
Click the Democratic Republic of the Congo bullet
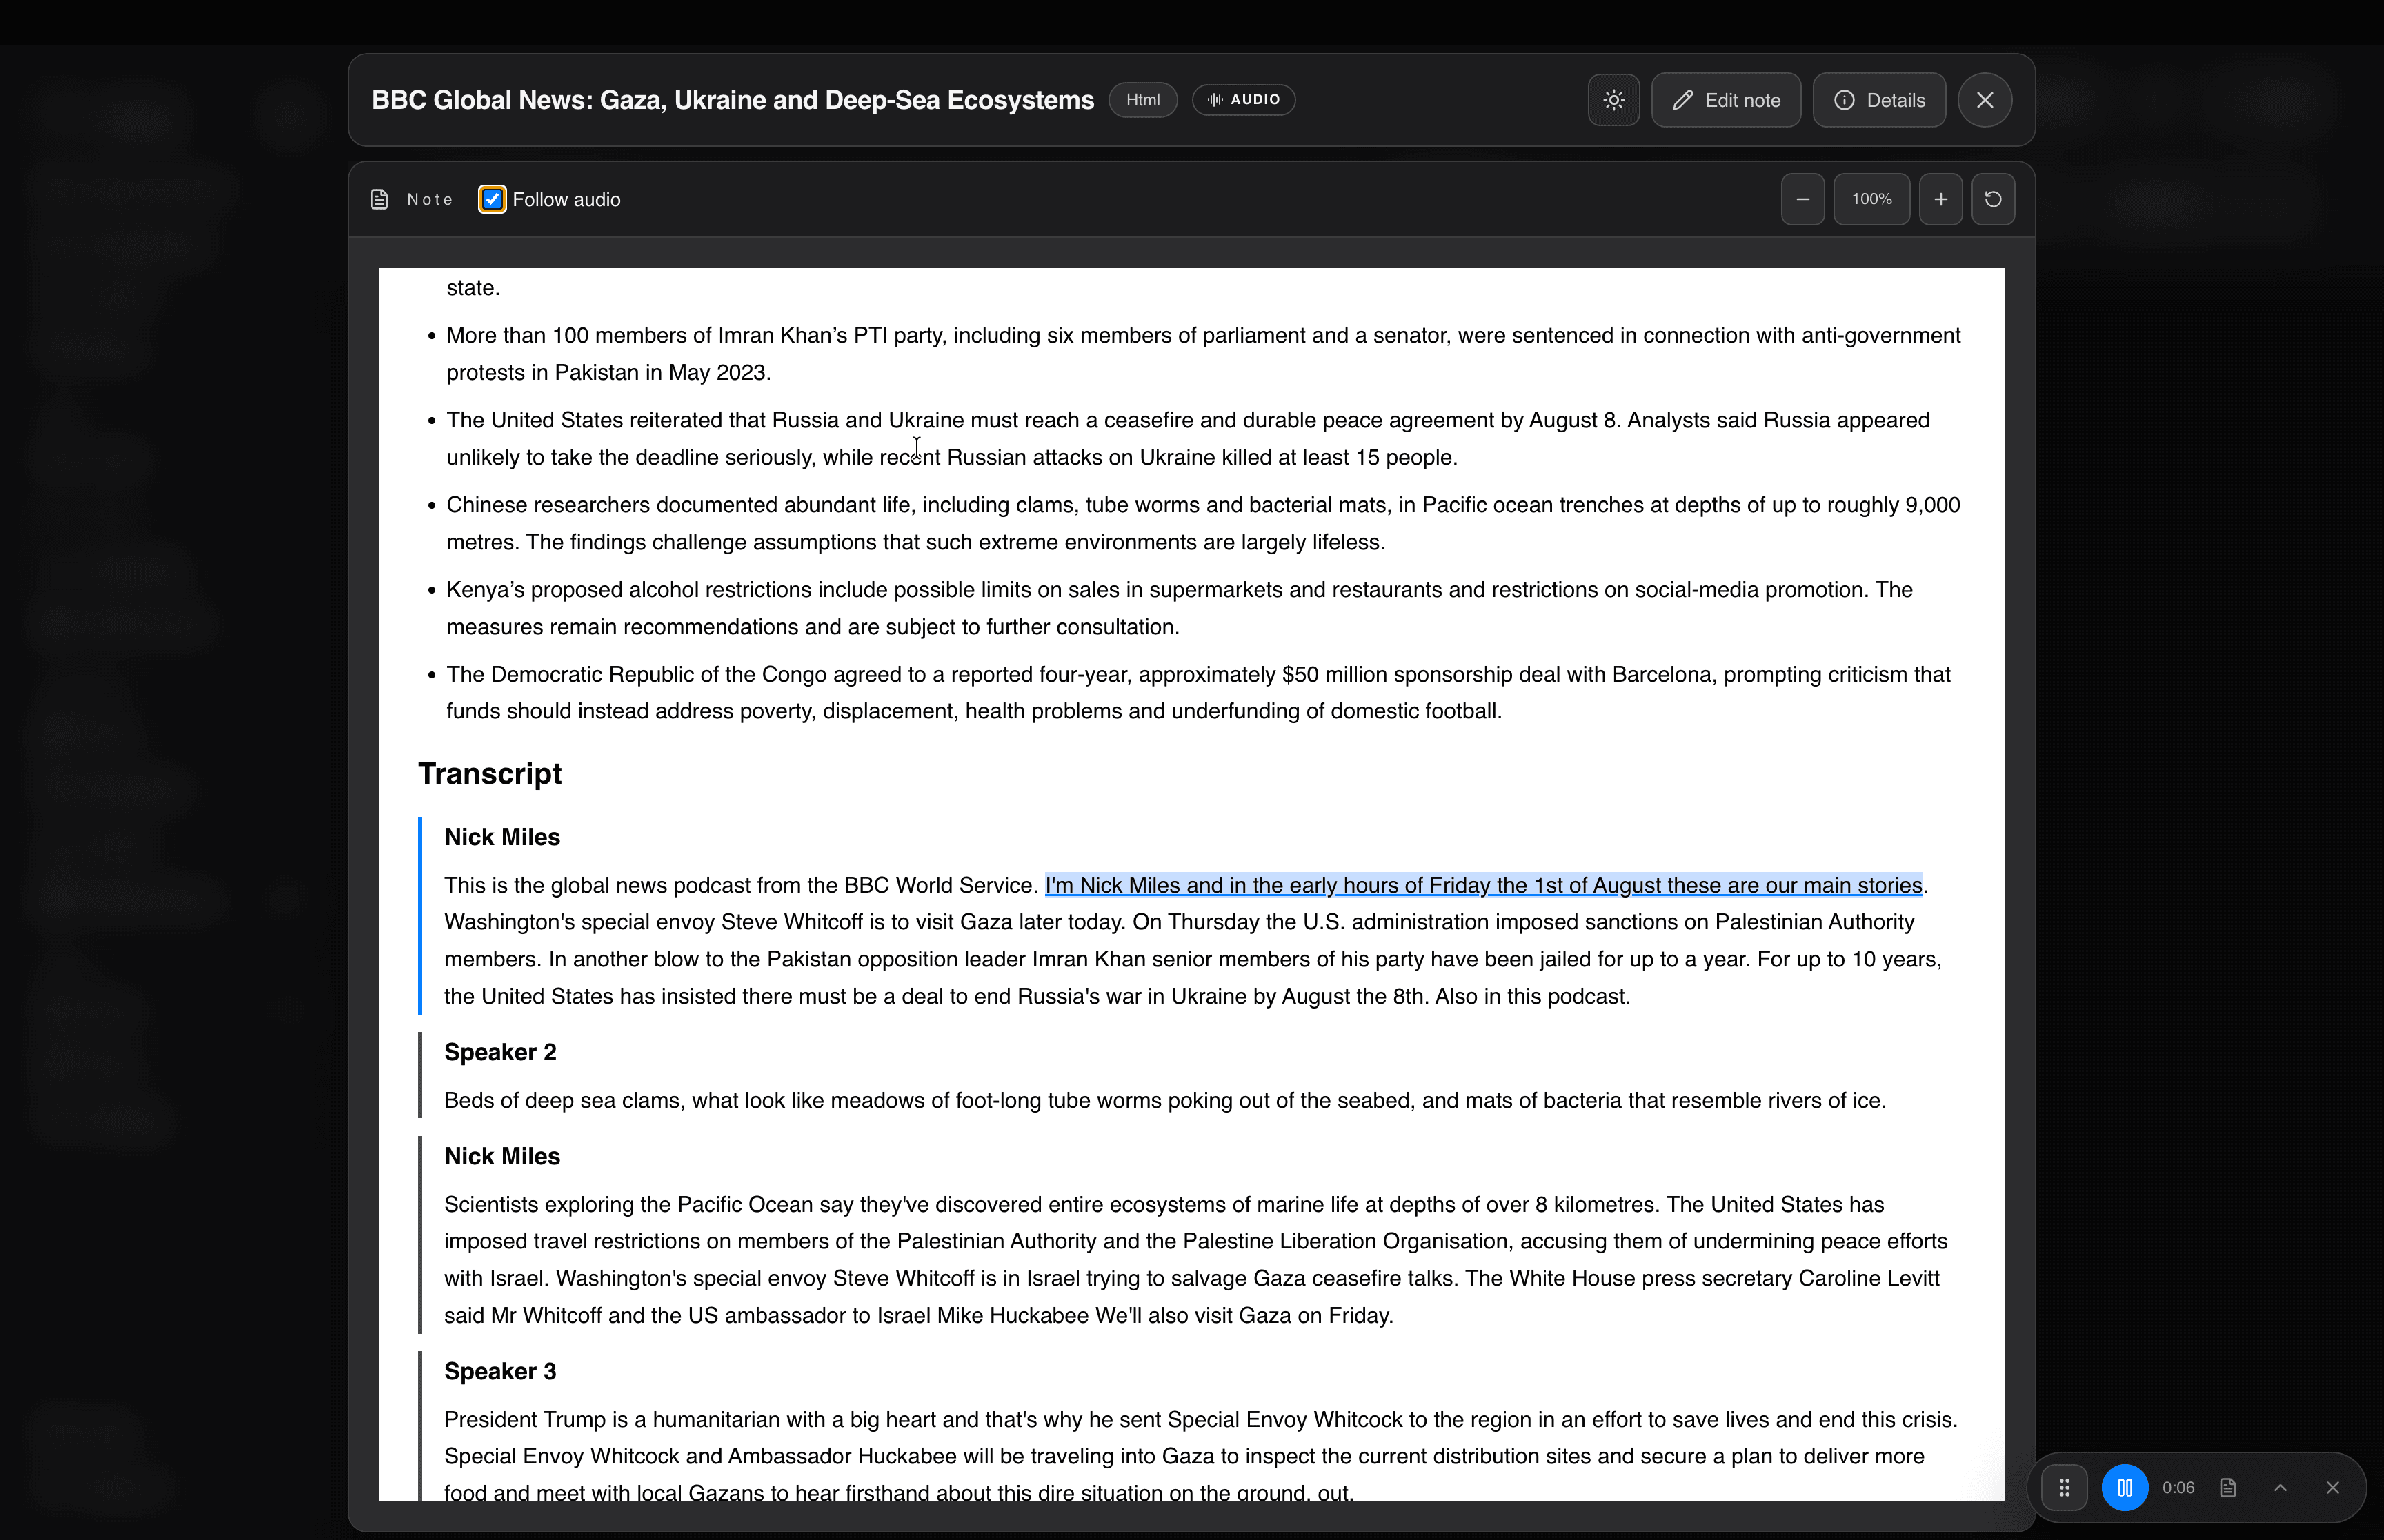tap(1198, 692)
